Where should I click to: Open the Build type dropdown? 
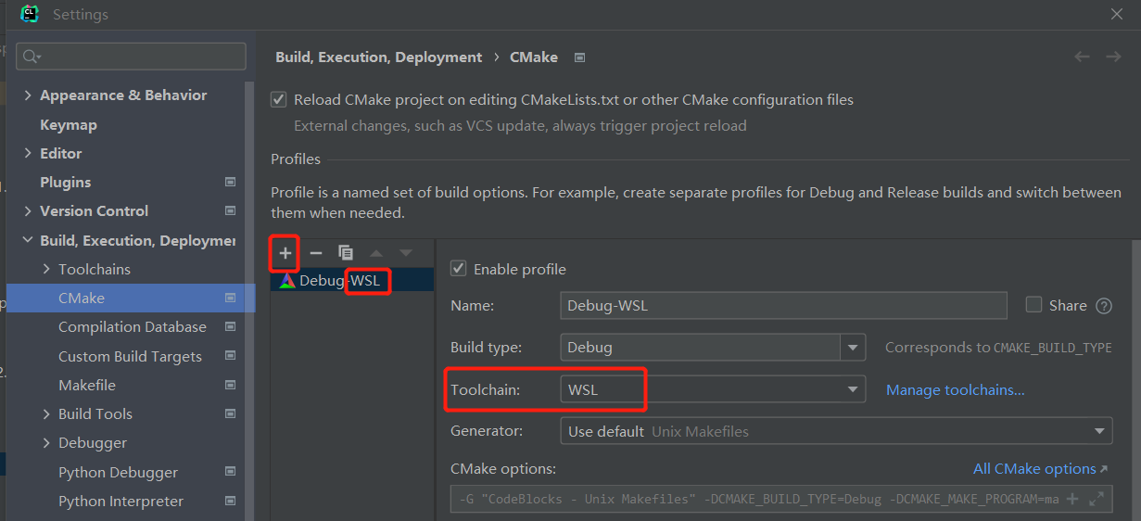[x=852, y=348]
